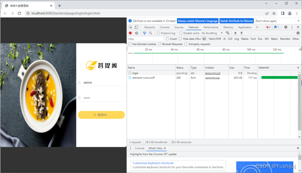
Task: Check the Invert filter checkbox
Action: (168, 39)
